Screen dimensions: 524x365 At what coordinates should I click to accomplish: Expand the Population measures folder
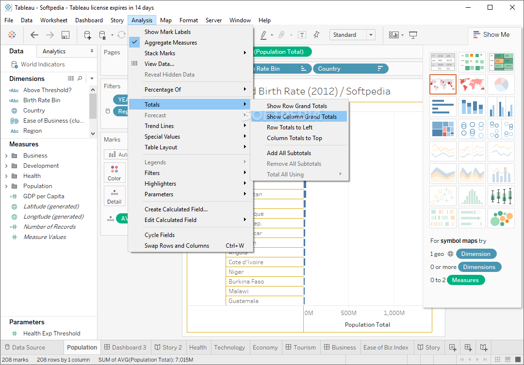coord(6,186)
